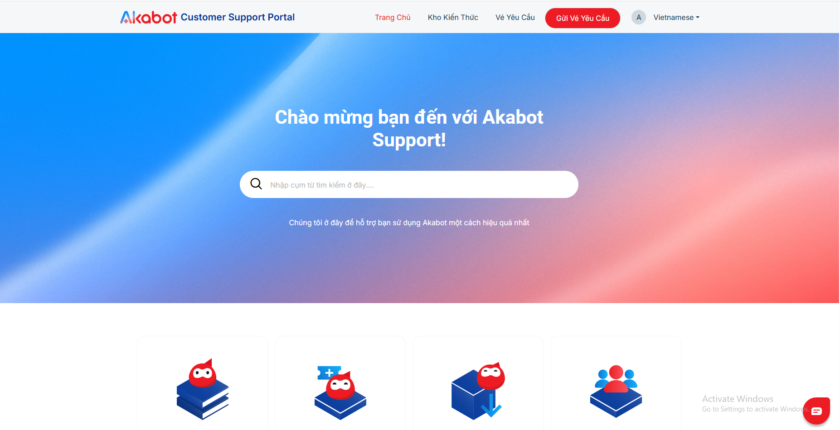
Task: Click the Akabot logo
Action: [x=148, y=17]
